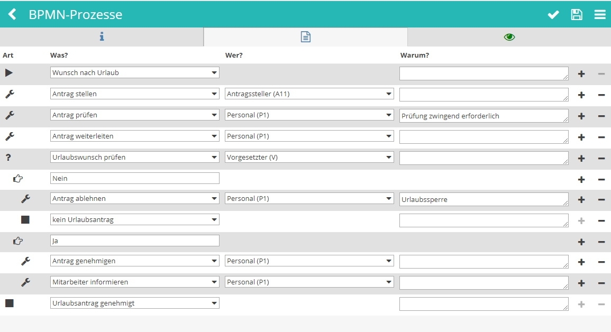Viewport: 611px width, 332px height.
Task: Switch to the info tab
Action: tap(102, 36)
